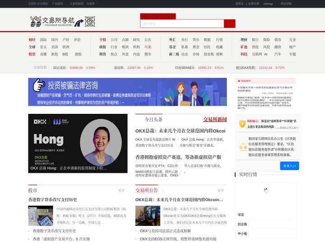Click 更多 next to 股市 heading

[x=121, y=190]
